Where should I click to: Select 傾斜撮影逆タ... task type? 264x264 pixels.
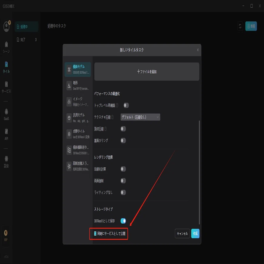click(78, 150)
